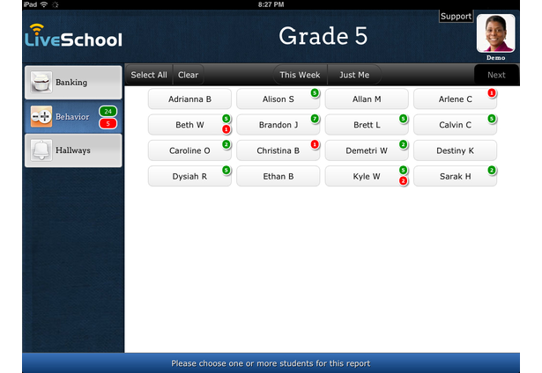The height and width of the screenshot is (373, 542).
Task: Click the Demo name label
Action: tap(495, 58)
